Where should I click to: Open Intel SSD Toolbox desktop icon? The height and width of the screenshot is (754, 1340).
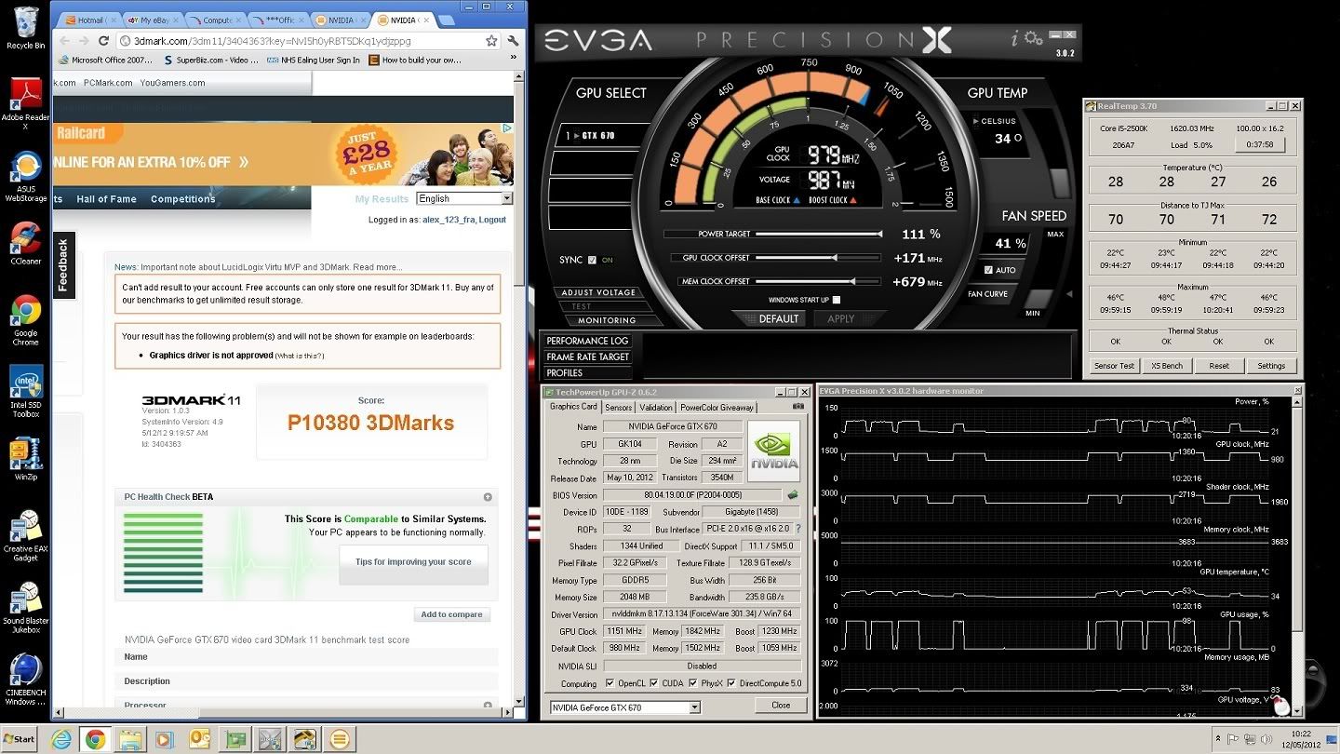click(25, 391)
